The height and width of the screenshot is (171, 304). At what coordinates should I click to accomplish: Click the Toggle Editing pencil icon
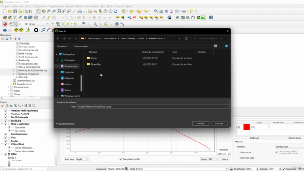tap(48, 18)
